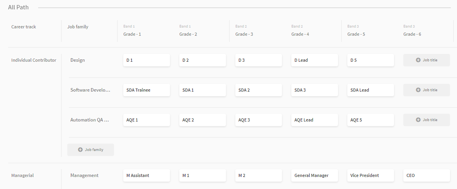Click the Software Development job family label
The width and height of the screenshot is (457, 189).
[x=90, y=90]
